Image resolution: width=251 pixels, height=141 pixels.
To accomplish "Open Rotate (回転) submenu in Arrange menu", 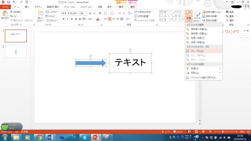I will [x=204, y=73].
